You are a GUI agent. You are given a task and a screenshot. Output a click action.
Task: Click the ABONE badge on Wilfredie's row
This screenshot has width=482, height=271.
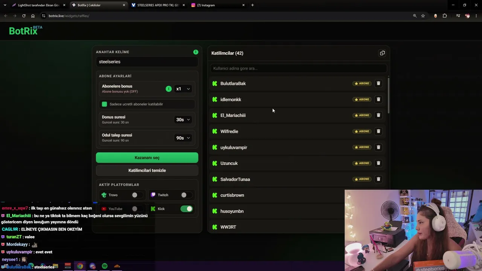[x=362, y=131]
